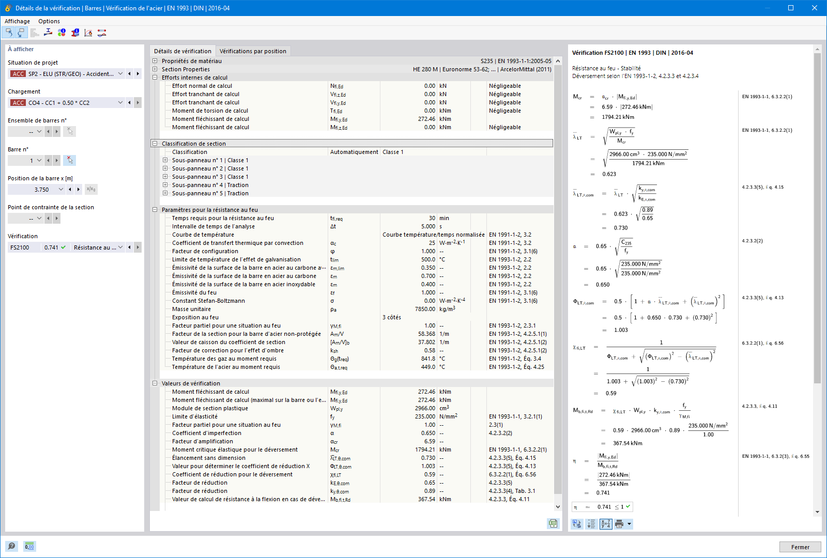Toggle the second highlighted navigation toolbar button
827x558 pixels.
pos(21,33)
